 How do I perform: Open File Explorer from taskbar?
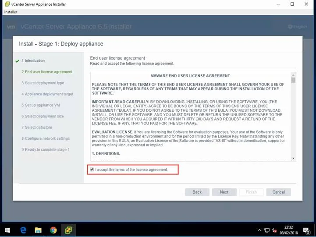[x=38, y=230]
